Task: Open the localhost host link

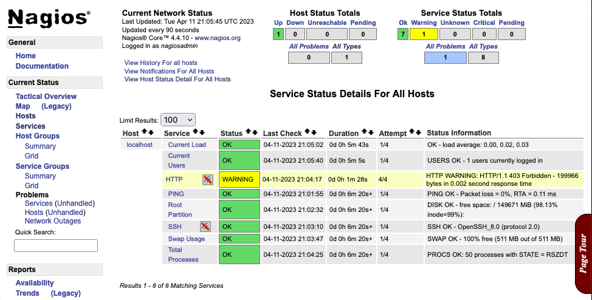Action: coord(139,145)
